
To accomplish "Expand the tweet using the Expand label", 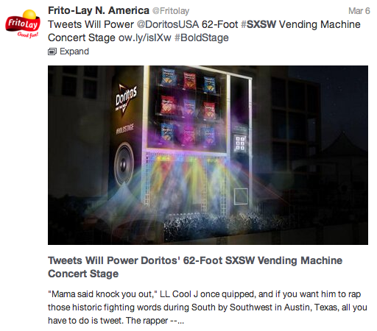I will (74, 51).
